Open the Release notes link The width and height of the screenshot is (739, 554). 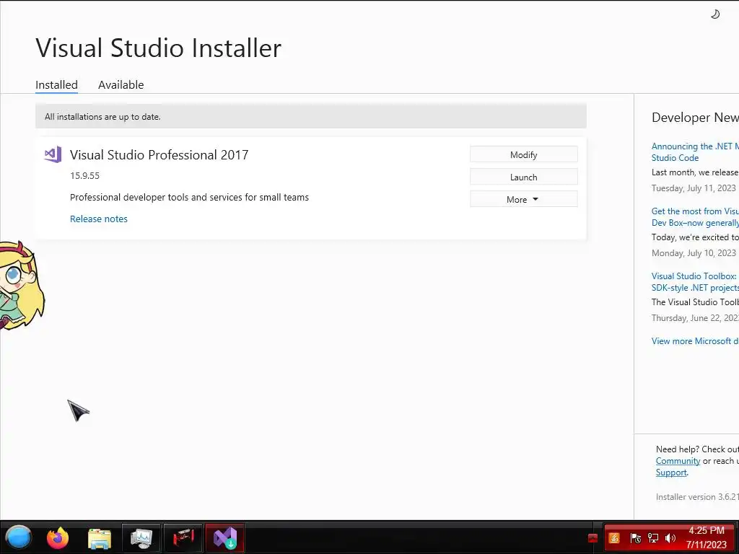click(x=98, y=219)
